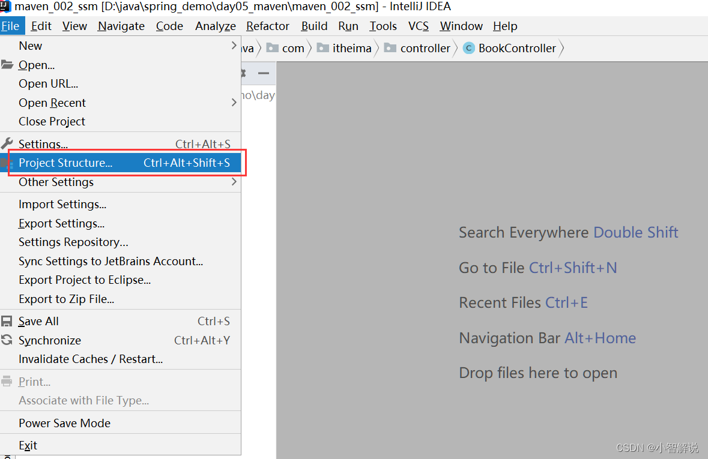Image resolution: width=708 pixels, height=459 pixels.
Task: Choose Close Project
Action: tap(121, 121)
